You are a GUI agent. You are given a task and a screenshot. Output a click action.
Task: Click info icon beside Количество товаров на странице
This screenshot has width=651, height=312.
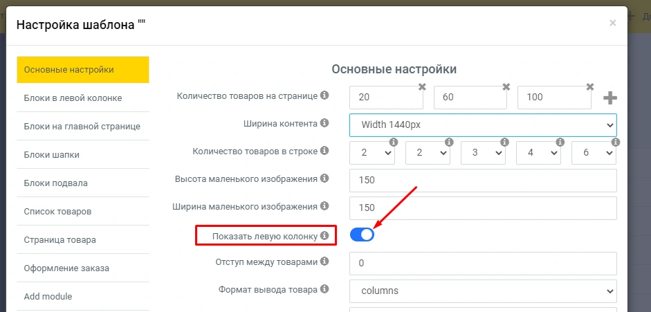(324, 95)
